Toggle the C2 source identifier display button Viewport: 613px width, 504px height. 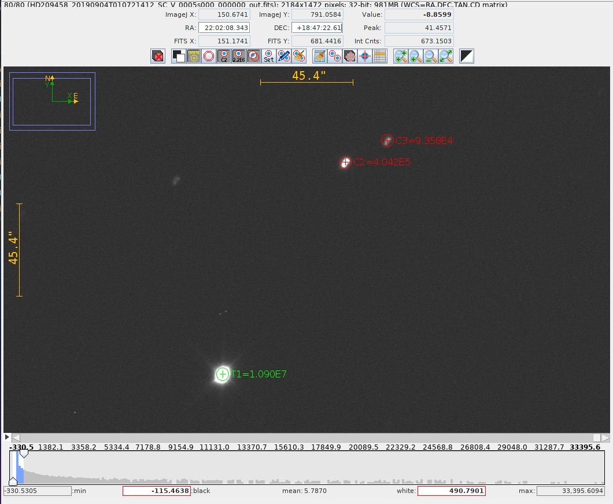[x=224, y=56]
